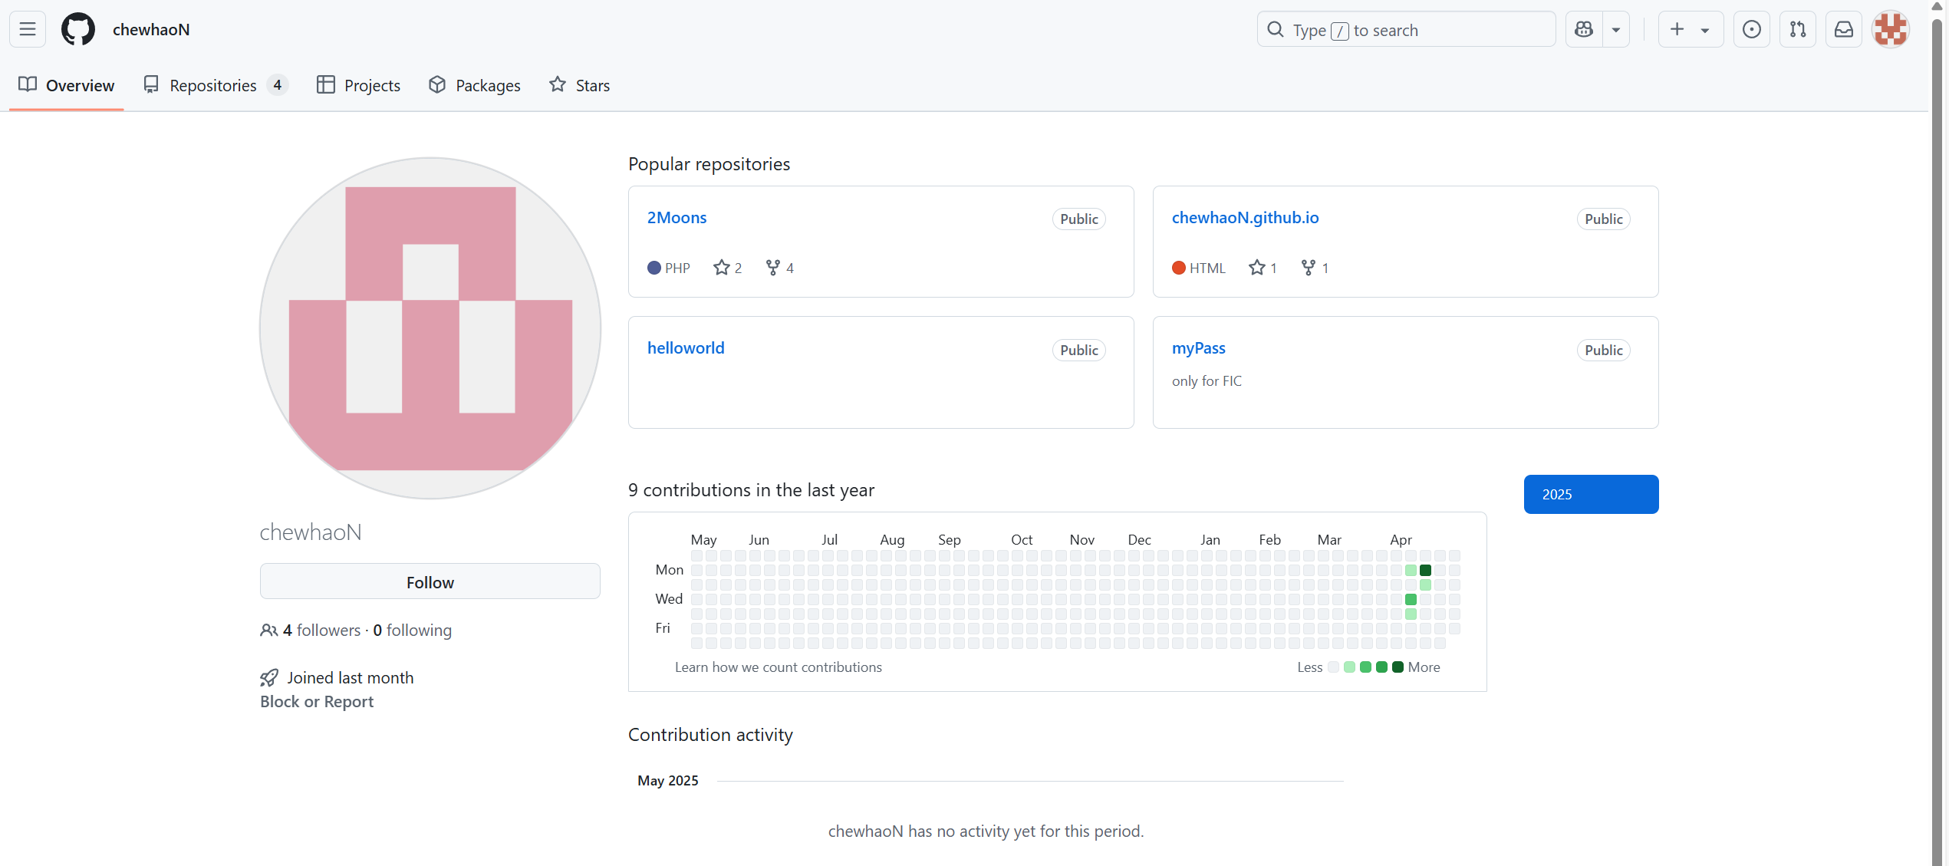Click the user avatar in top-right

pyautogui.click(x=1891, y=30)
